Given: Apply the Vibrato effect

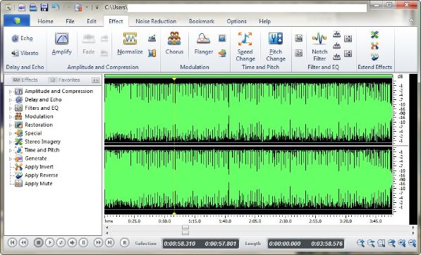Looking at the screenshot, I should click(25, 53).
